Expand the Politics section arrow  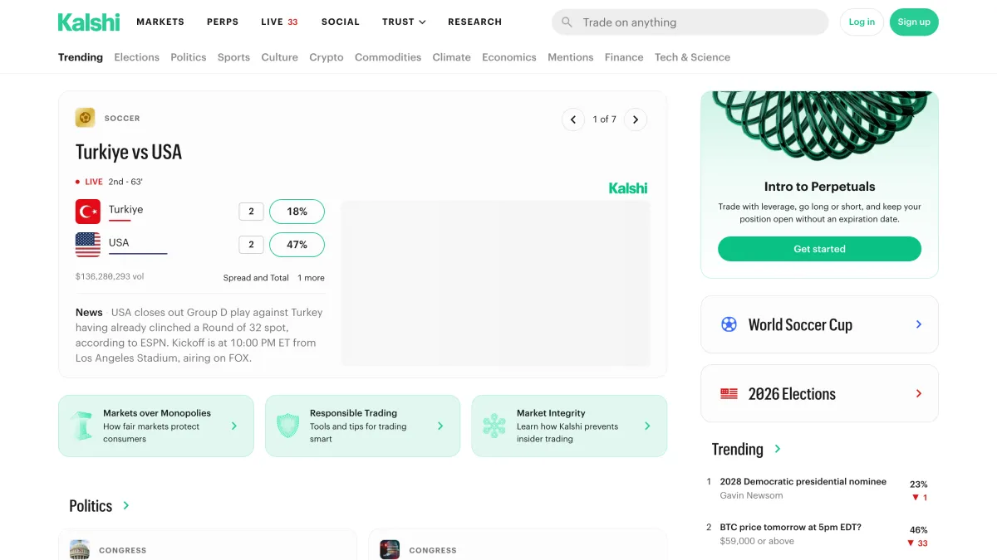(126, 505)
